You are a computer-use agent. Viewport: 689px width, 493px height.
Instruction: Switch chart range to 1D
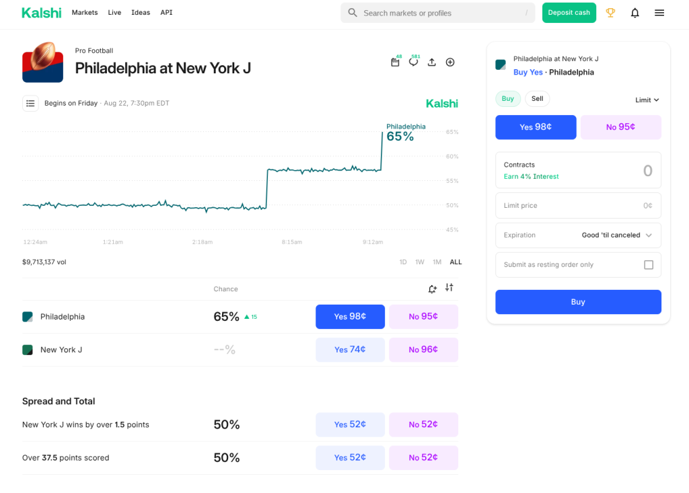click(403, 262)
